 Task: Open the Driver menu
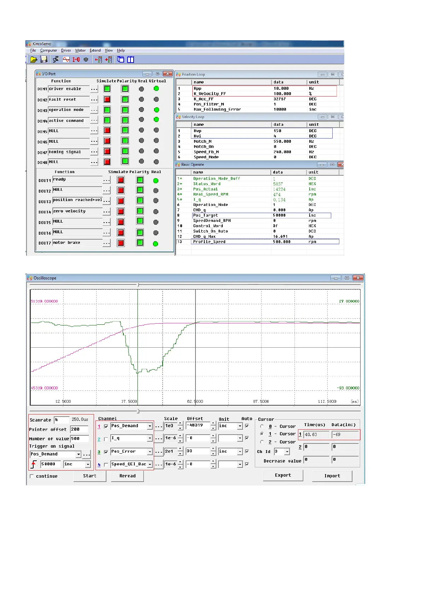click(66, 51)
